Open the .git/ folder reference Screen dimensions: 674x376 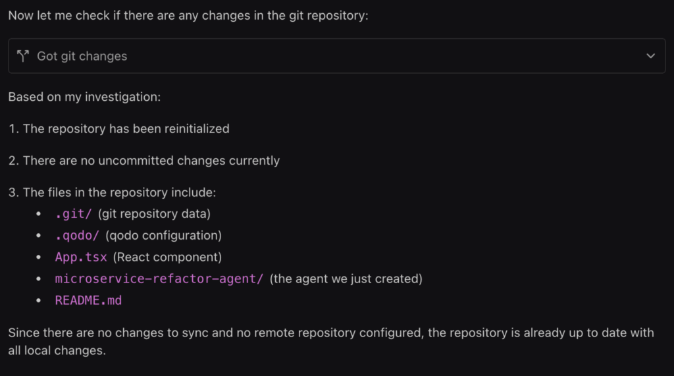[74, 214]
